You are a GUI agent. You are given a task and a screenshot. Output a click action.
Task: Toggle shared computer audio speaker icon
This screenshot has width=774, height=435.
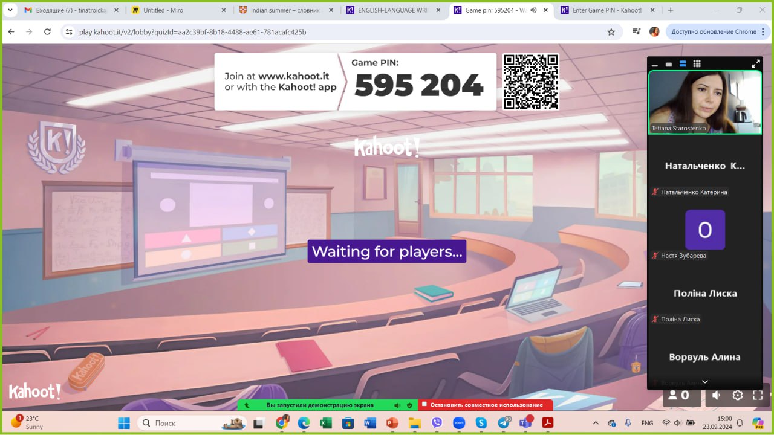click(397, 405)
